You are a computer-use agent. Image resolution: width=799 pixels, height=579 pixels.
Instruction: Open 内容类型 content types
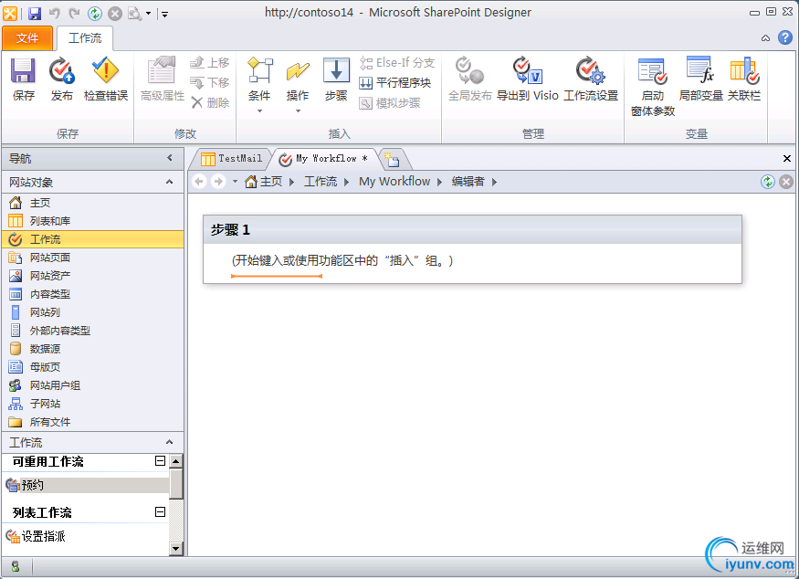(93, 294)
